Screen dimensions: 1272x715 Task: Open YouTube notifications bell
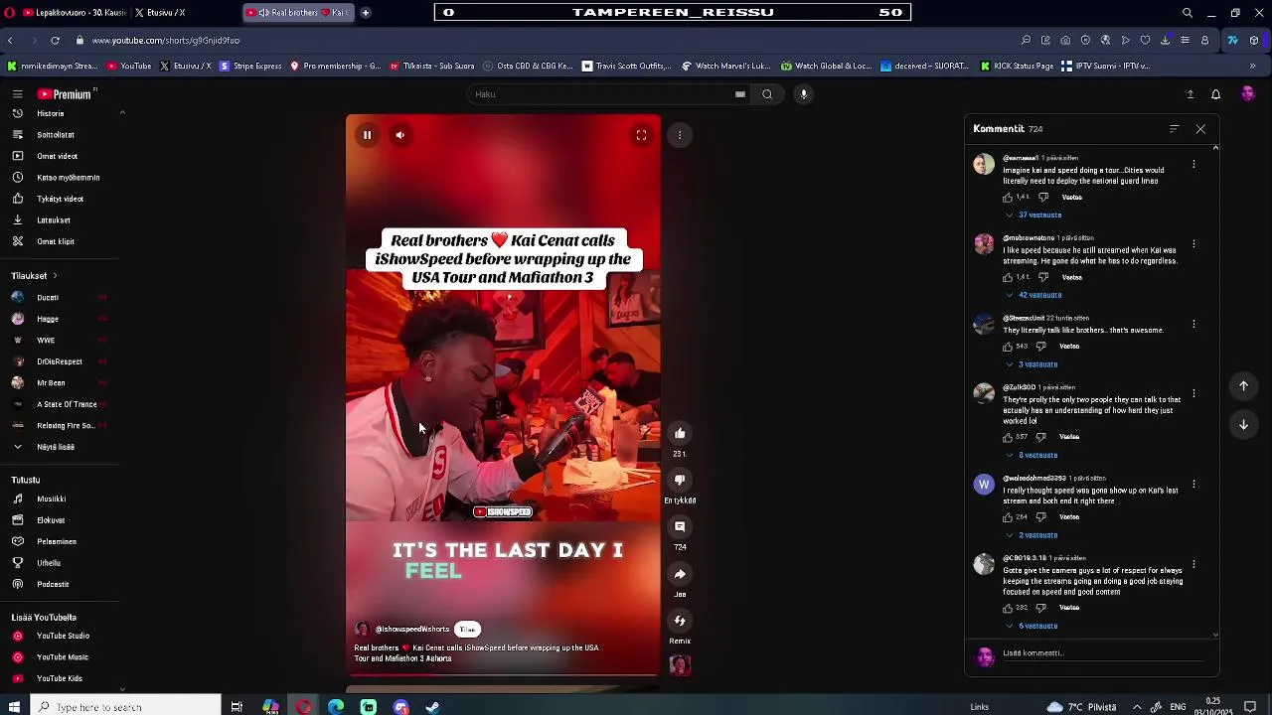click(1215, 94)
